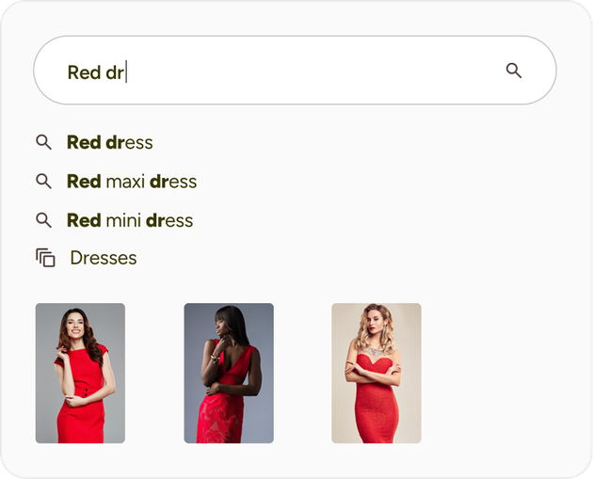Screen dimensions: 593x479
Task: Place the cursor at the text caret after "dr"
Action: coord(126,72)
